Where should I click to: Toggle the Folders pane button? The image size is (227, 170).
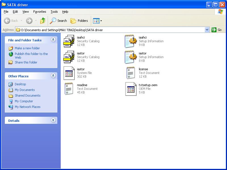[79, 21]
